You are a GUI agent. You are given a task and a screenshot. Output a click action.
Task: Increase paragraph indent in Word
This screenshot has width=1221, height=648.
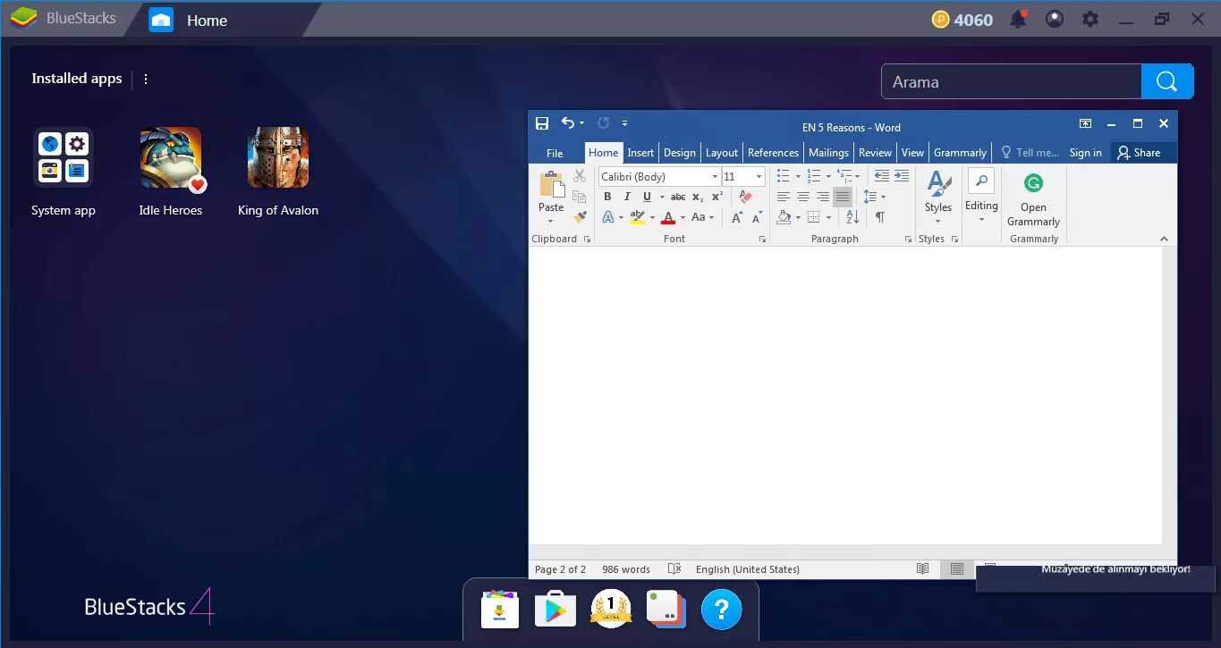(902, 176)
